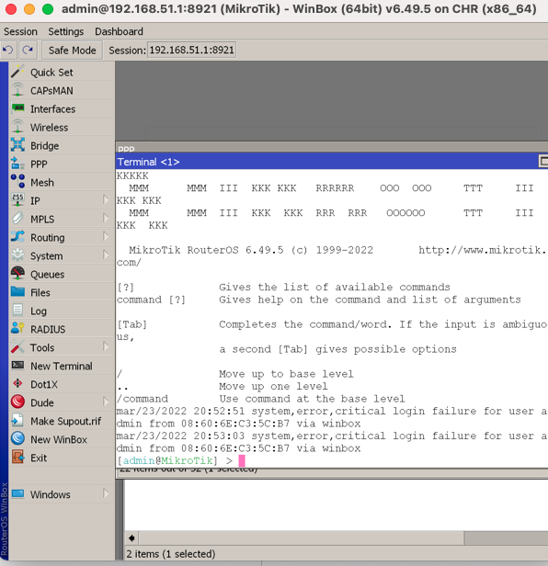Open the Queues gauge icon
This screenshot has height=566, width=548.
(x=17, y=274)
